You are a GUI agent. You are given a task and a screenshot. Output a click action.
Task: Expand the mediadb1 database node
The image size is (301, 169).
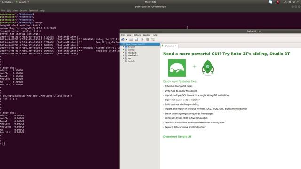coord(123,55)
